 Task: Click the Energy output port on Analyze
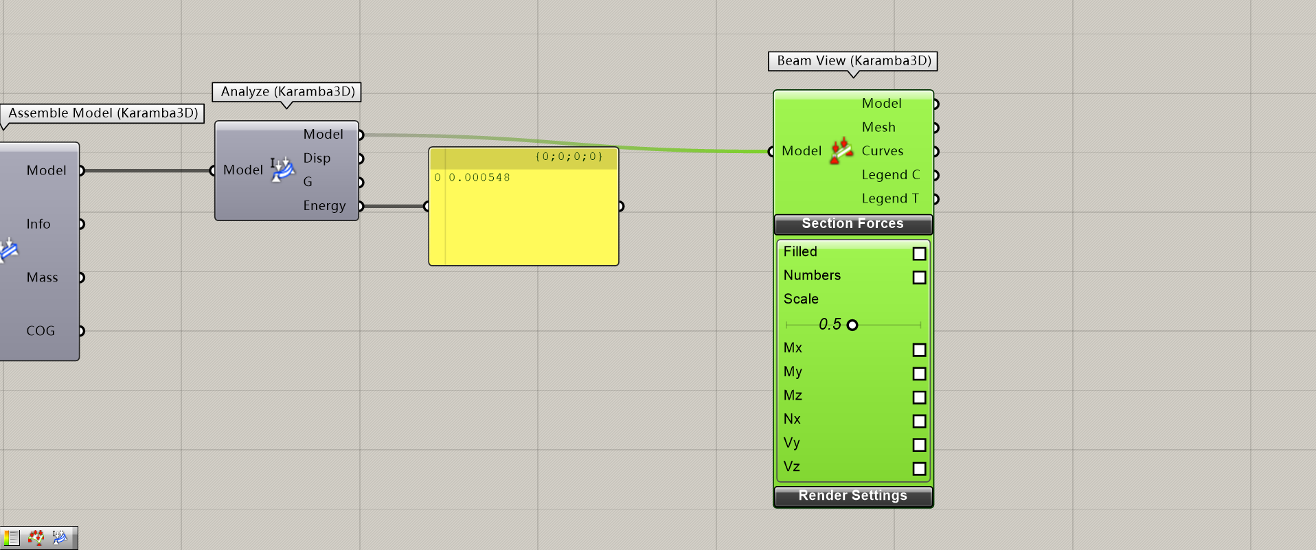(360, 206)
